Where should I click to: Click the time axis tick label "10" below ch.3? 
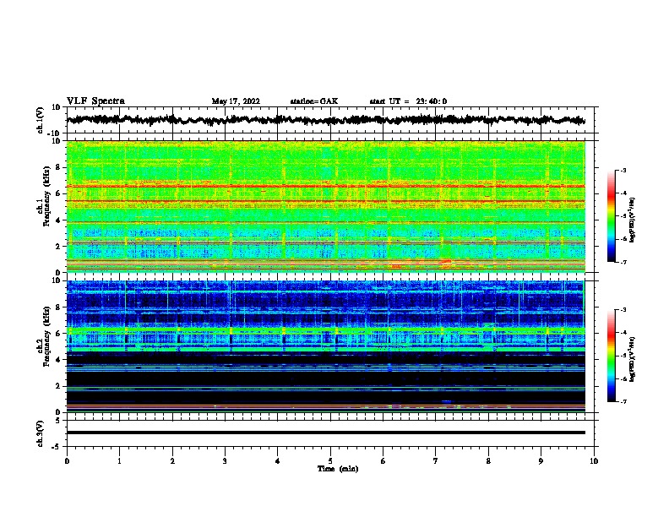594,461
